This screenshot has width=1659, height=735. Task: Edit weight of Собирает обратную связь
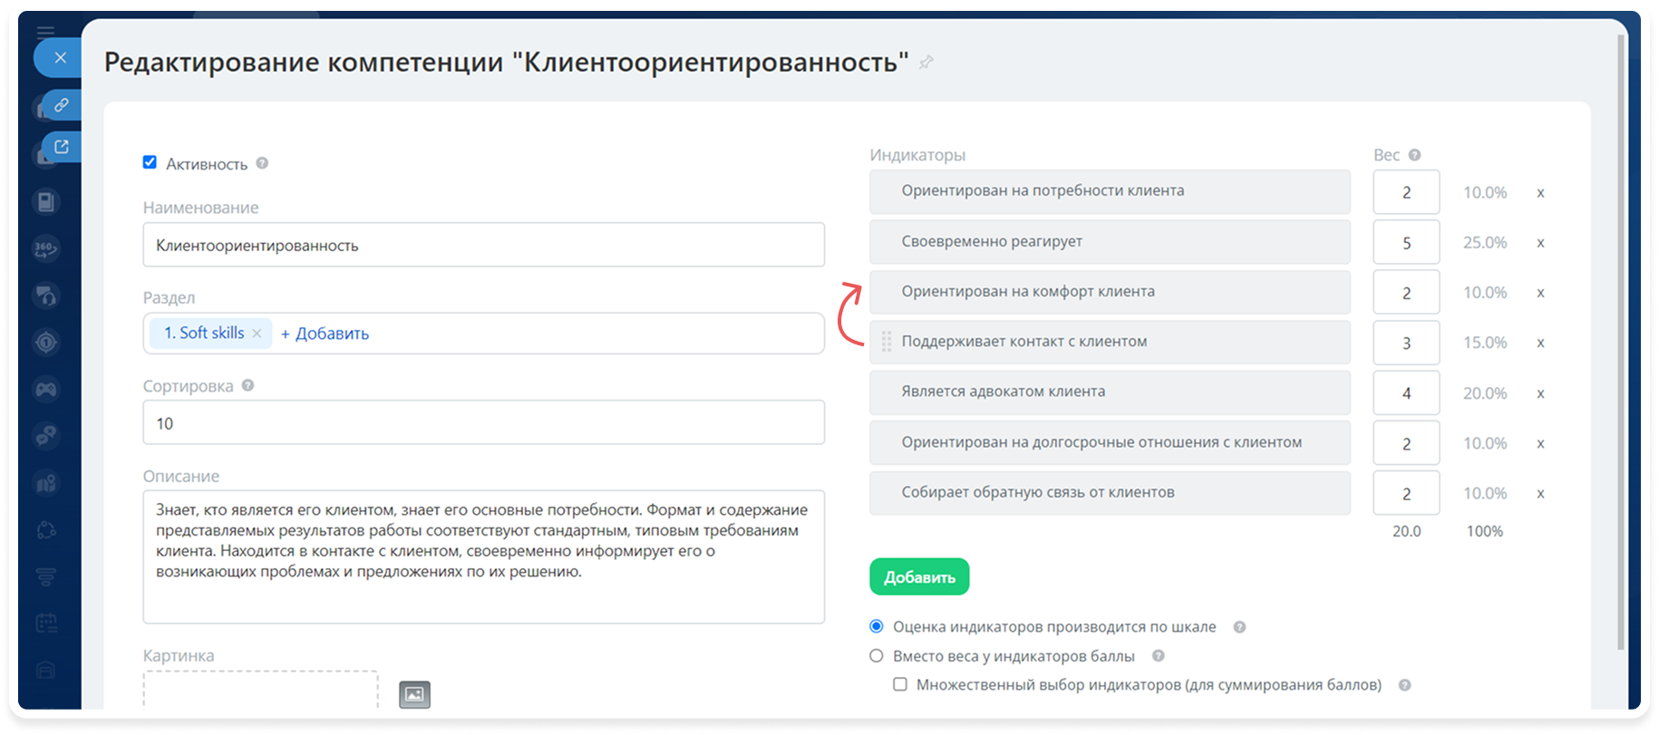tap(1406, 493)
